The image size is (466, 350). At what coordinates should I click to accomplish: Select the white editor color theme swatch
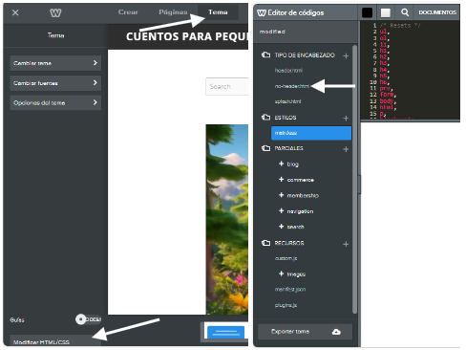386,12
